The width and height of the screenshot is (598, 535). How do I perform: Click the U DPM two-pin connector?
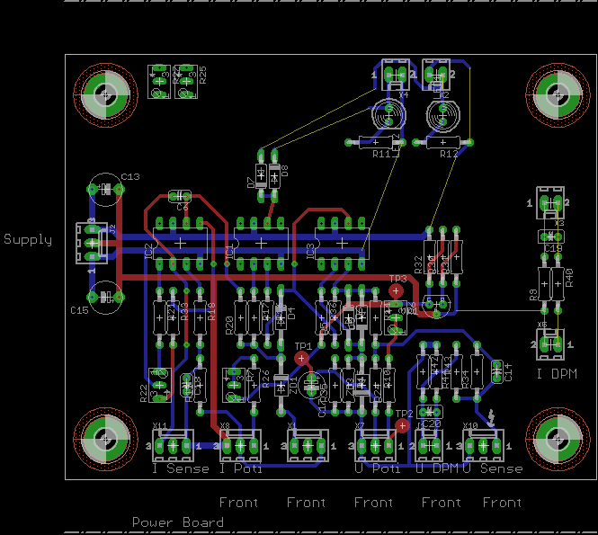pos(429,445)
